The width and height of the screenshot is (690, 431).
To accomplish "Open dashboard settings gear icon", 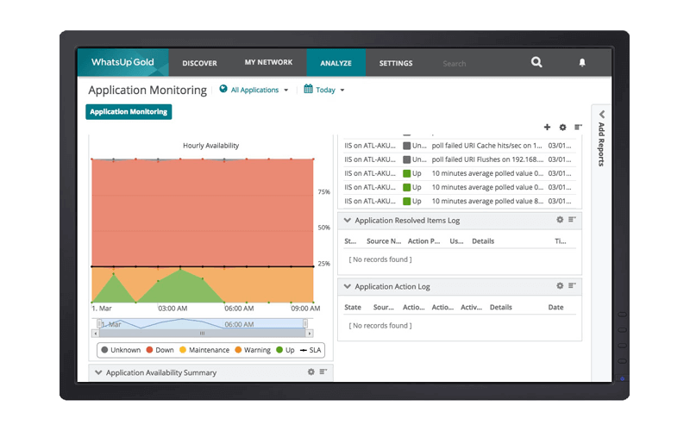I will [x=562, y=127].
